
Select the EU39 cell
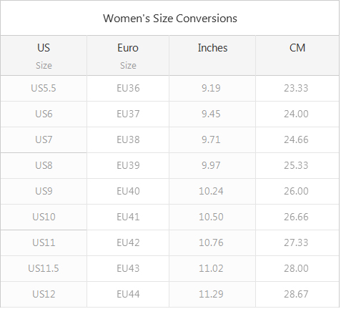point(128,165)
